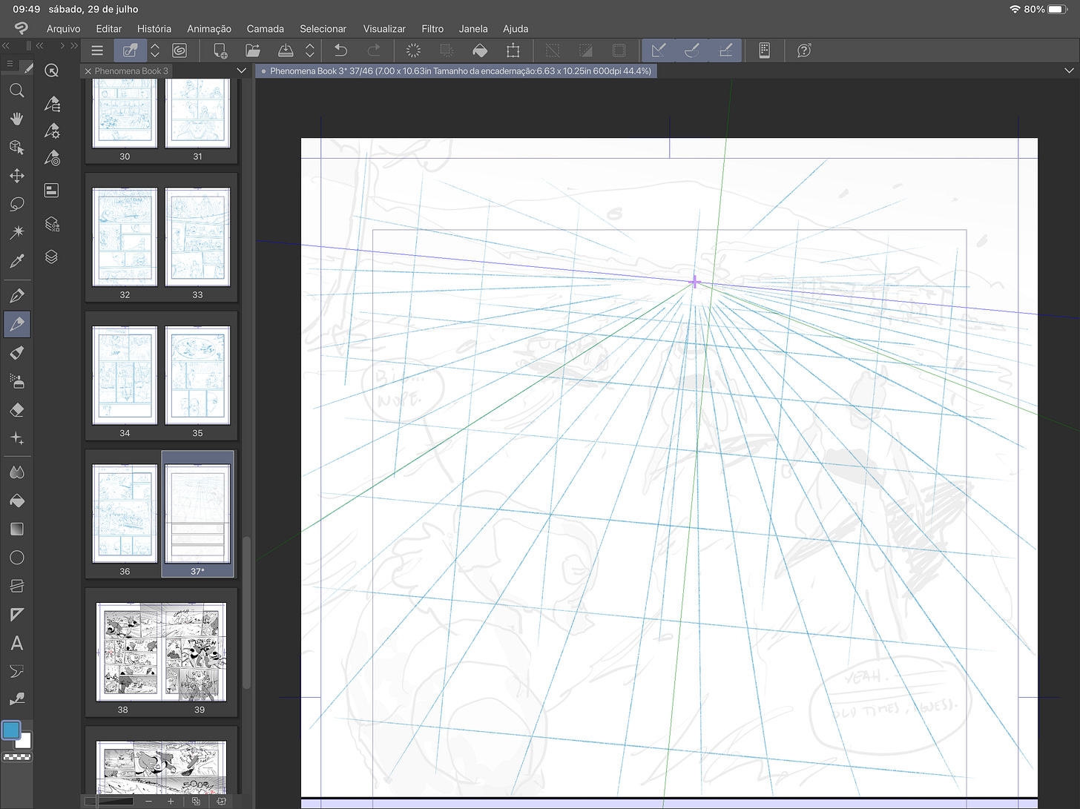This screenshot has width=1080, height=809.
Task: Select the Zoom magnifier tool
Action: point(16,90)
